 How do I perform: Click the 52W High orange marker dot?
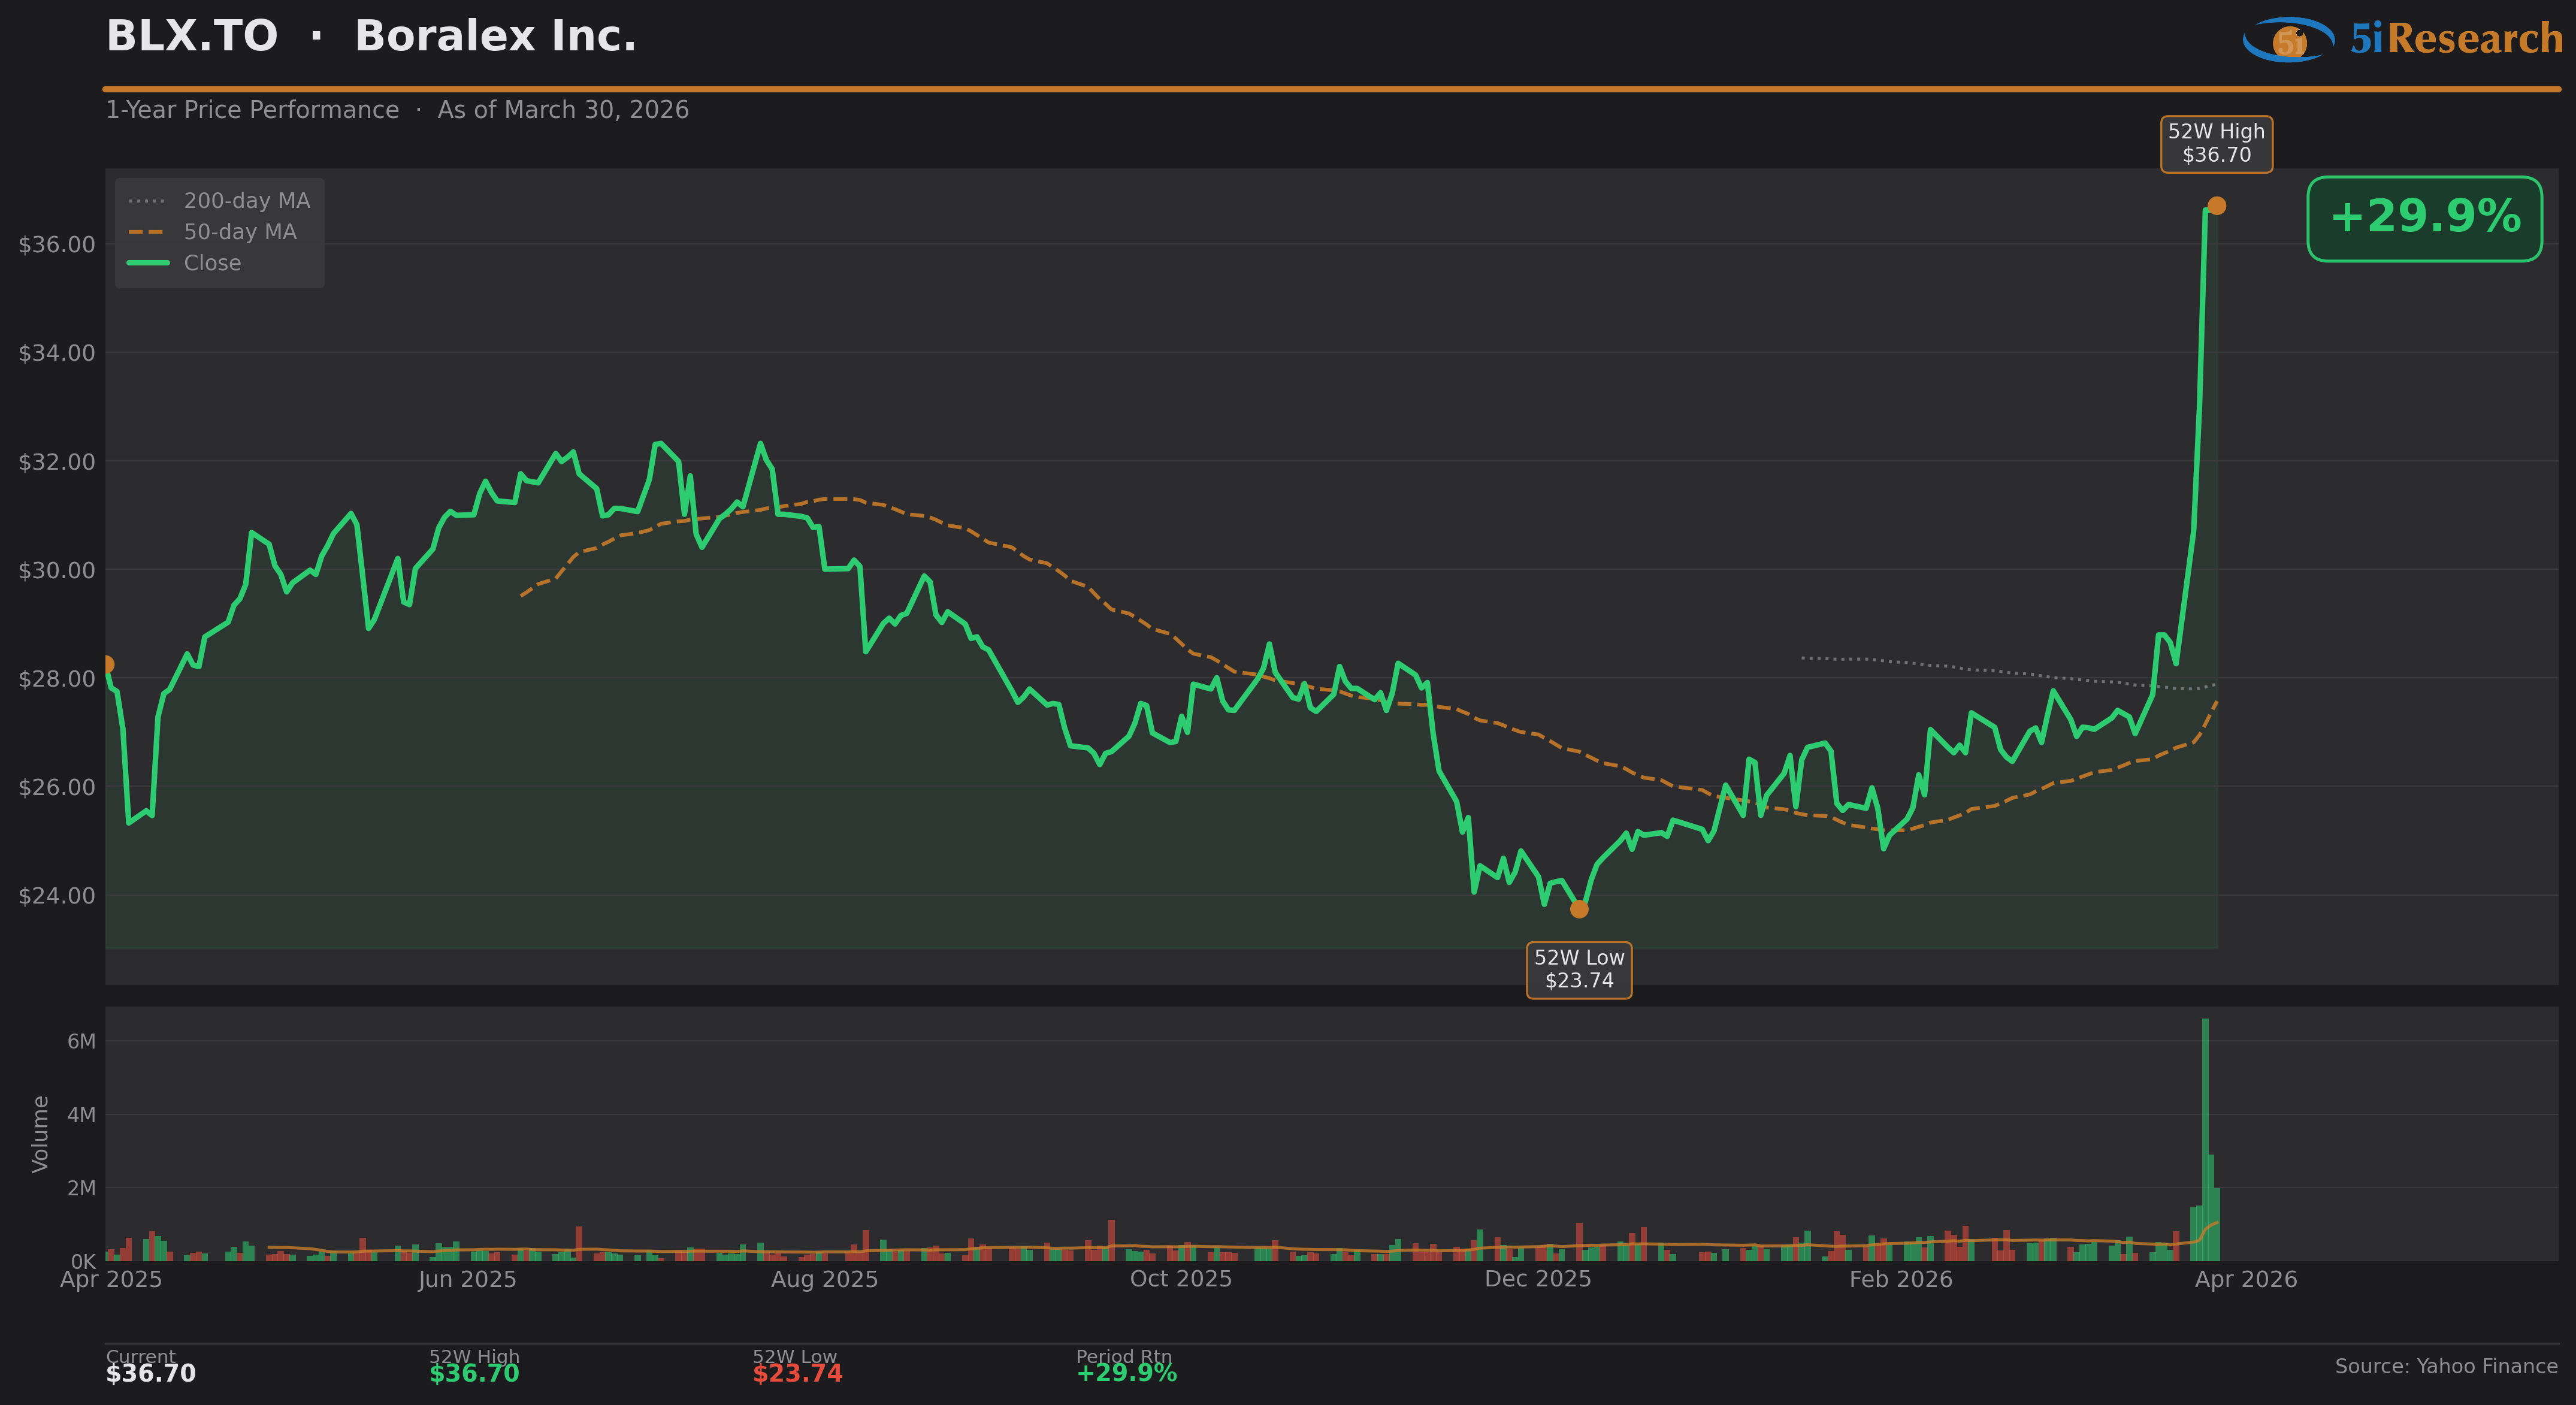2216,206
